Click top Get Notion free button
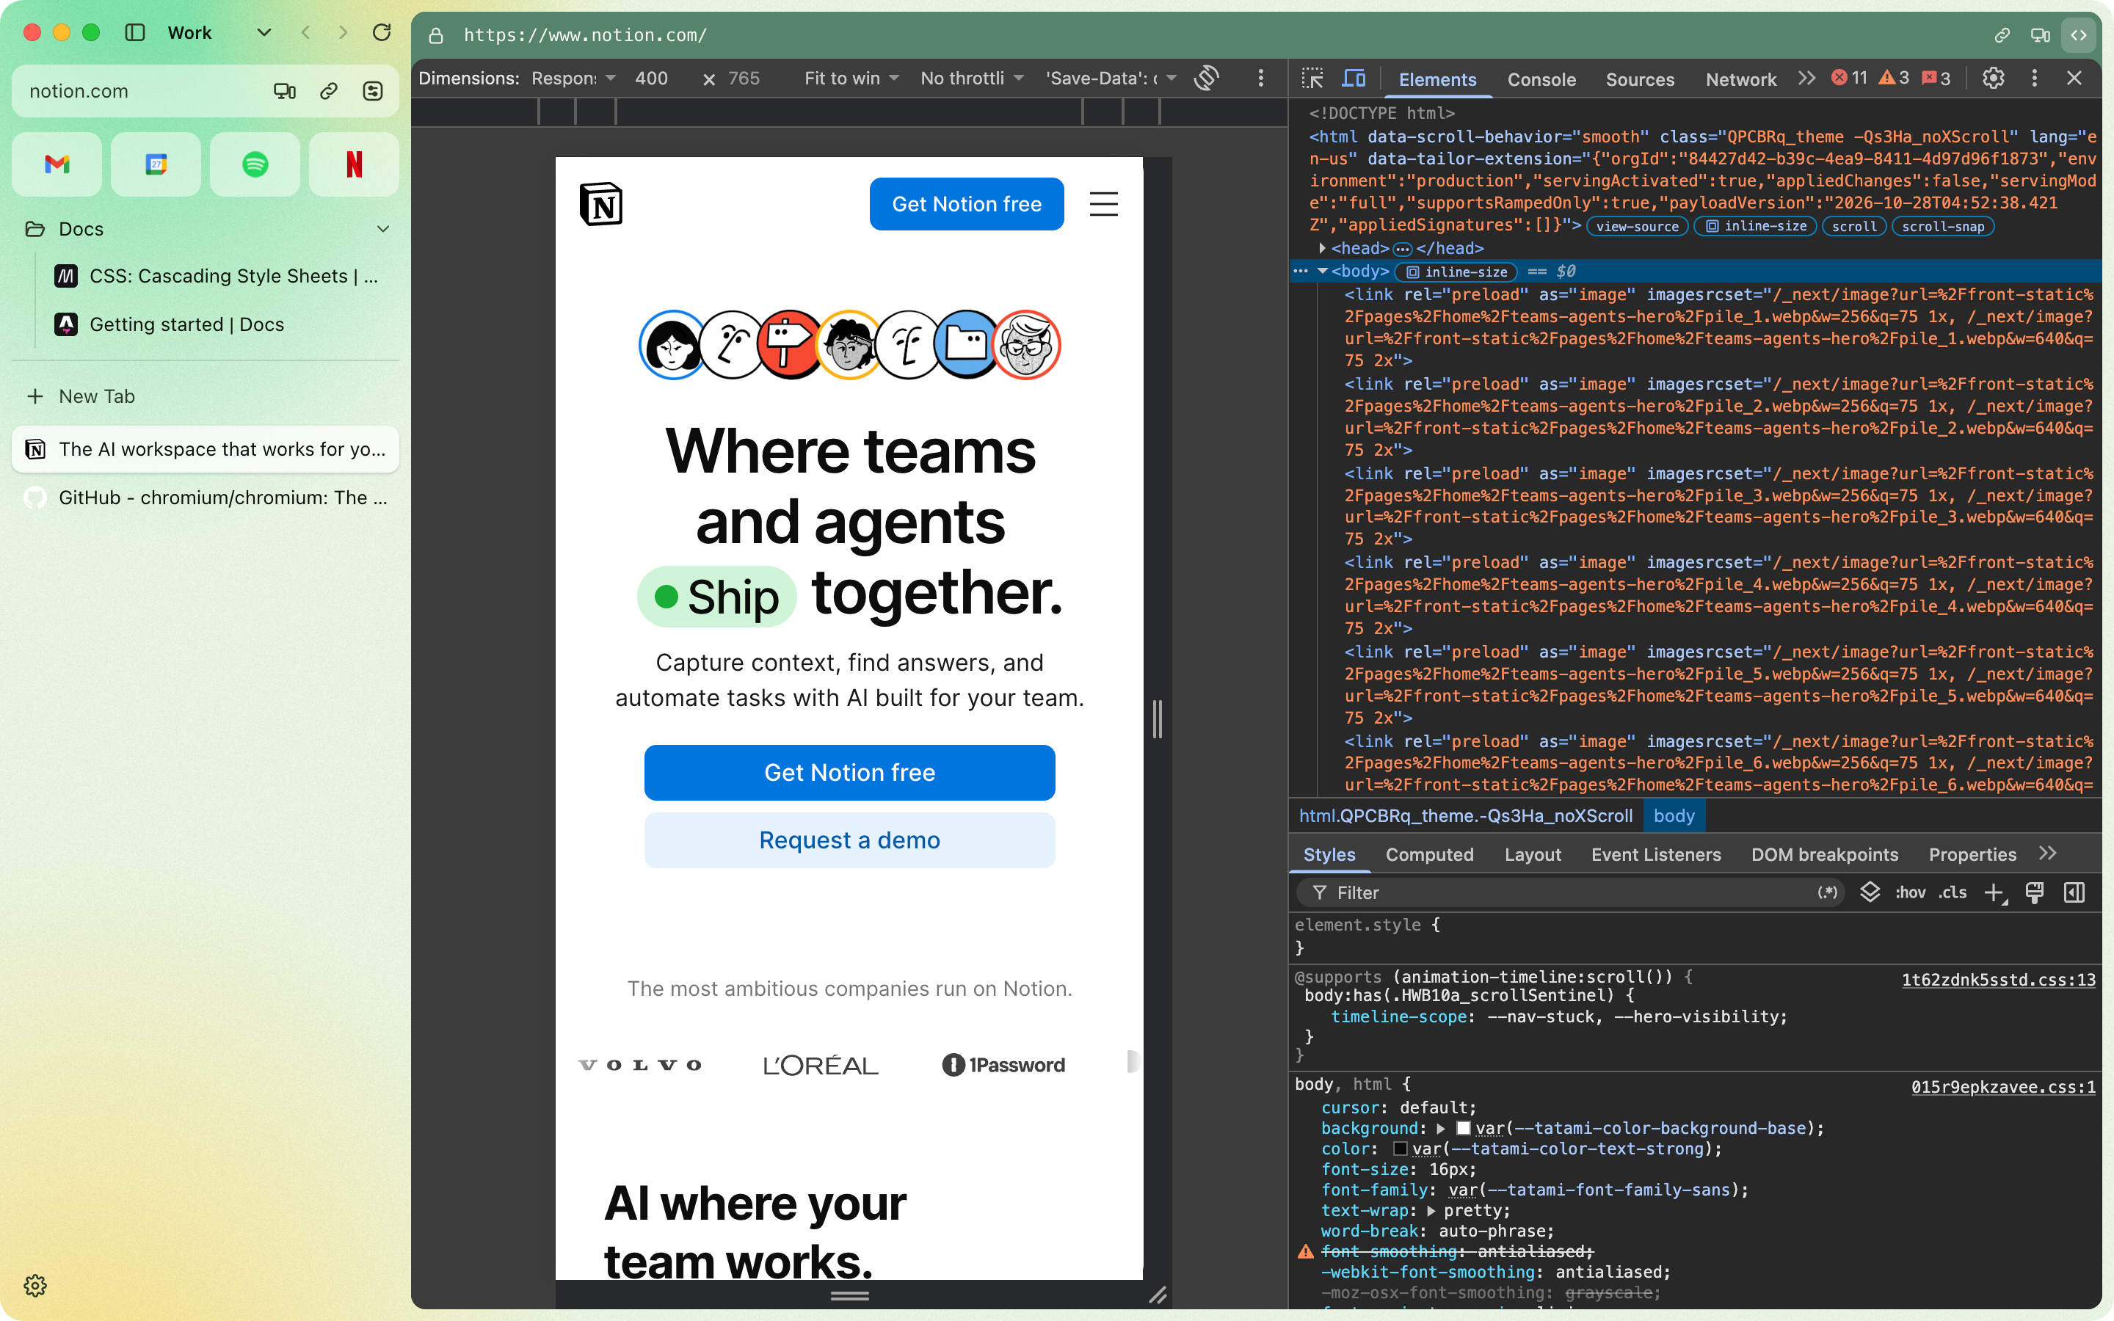The height and width of the screenshot is (1321, 2114). point(966,203)
